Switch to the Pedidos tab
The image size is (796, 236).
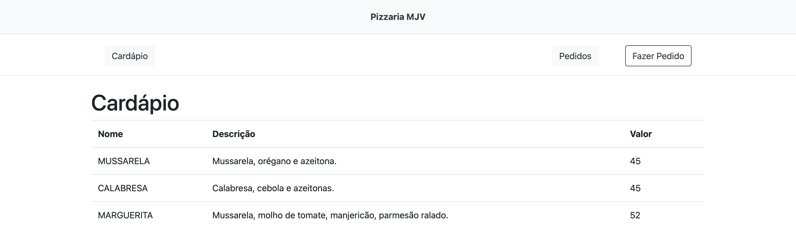[575, 56]
